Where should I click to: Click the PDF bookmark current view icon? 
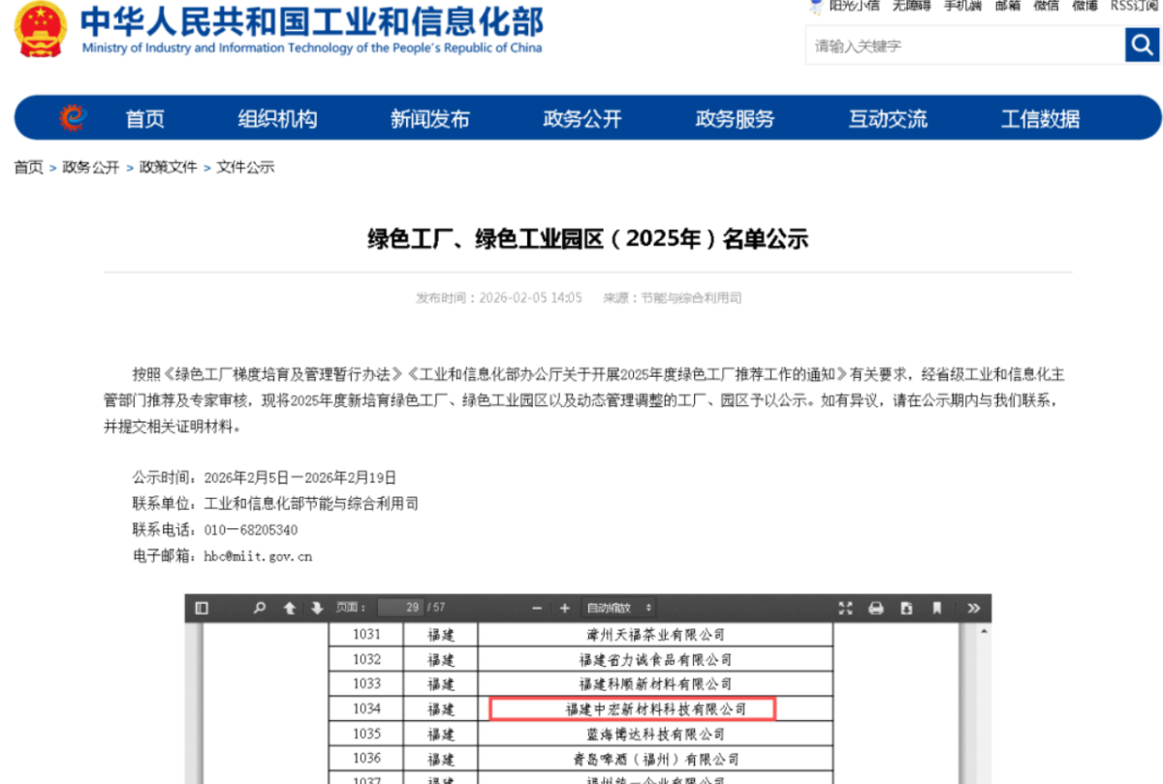[x=937, y=608]
